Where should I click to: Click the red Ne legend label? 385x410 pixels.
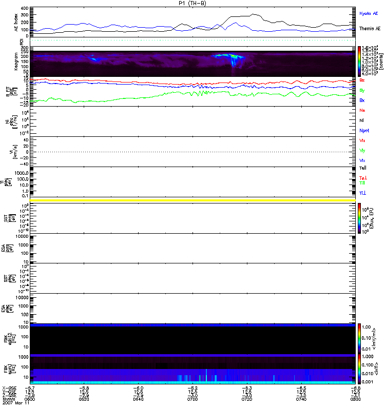click(x=362, y=110)
